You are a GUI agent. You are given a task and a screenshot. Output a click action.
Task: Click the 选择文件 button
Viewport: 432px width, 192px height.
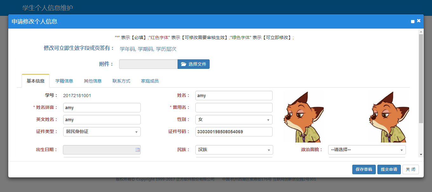point(193,64)
